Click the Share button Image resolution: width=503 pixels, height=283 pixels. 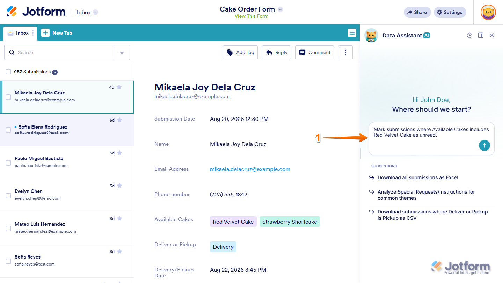(x=417, y=12)
